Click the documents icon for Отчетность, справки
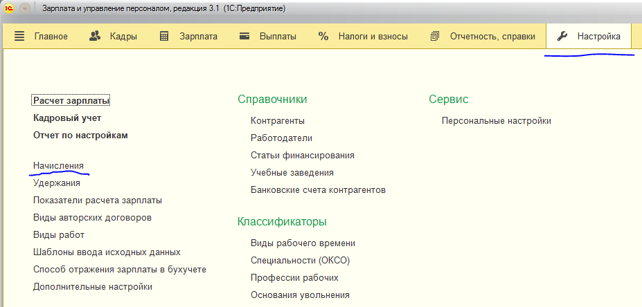 tap(435, 37)
